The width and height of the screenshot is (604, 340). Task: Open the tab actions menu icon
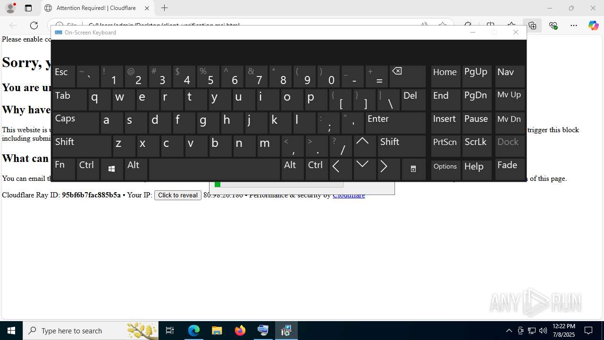pos(28,8)
